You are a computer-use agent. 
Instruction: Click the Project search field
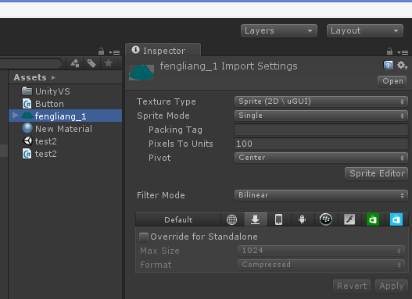[x=30, y=63]
